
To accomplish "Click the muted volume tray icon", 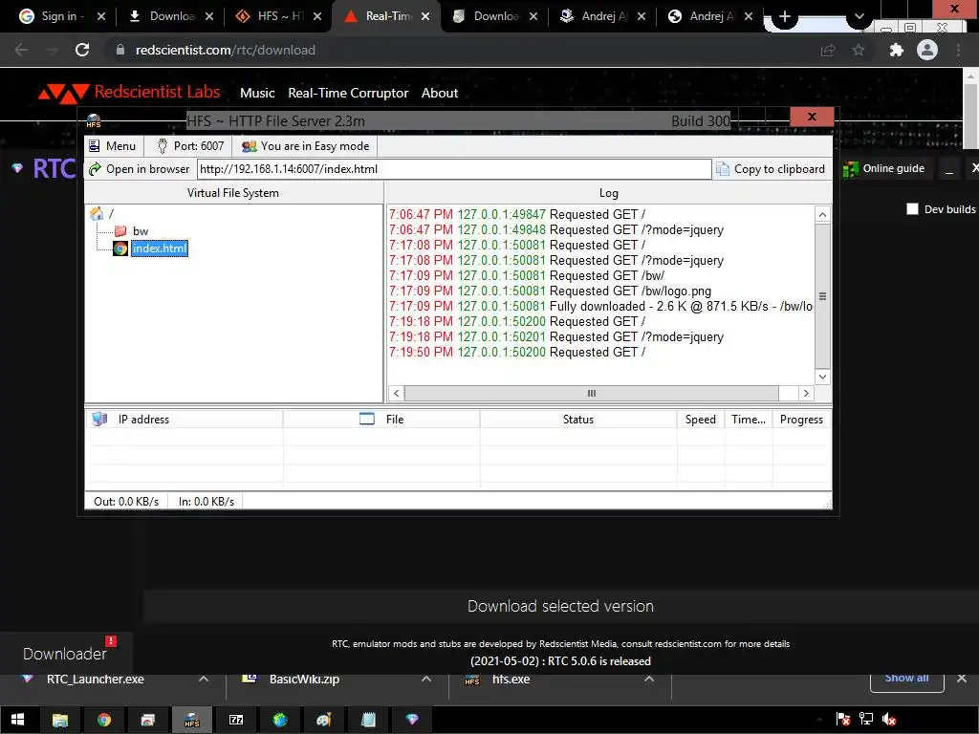I will (889, 720).
